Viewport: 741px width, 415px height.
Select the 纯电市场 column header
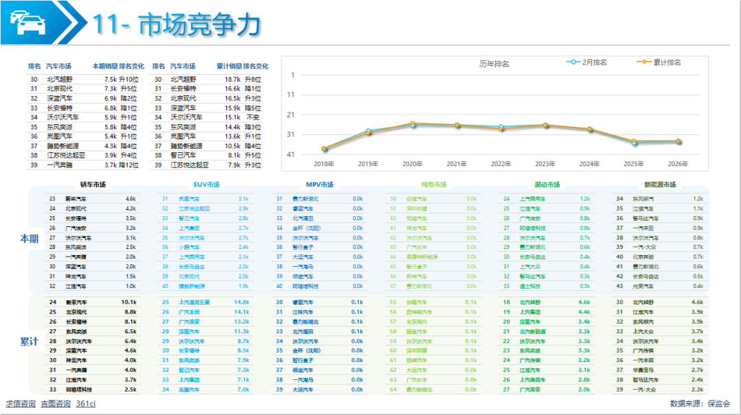click(433, 185)
